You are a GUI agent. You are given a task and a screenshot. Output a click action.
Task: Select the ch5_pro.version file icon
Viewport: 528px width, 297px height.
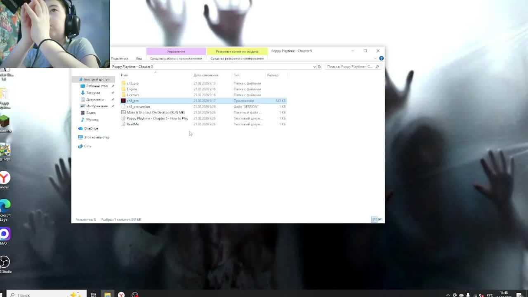click(x=123, y=106)
